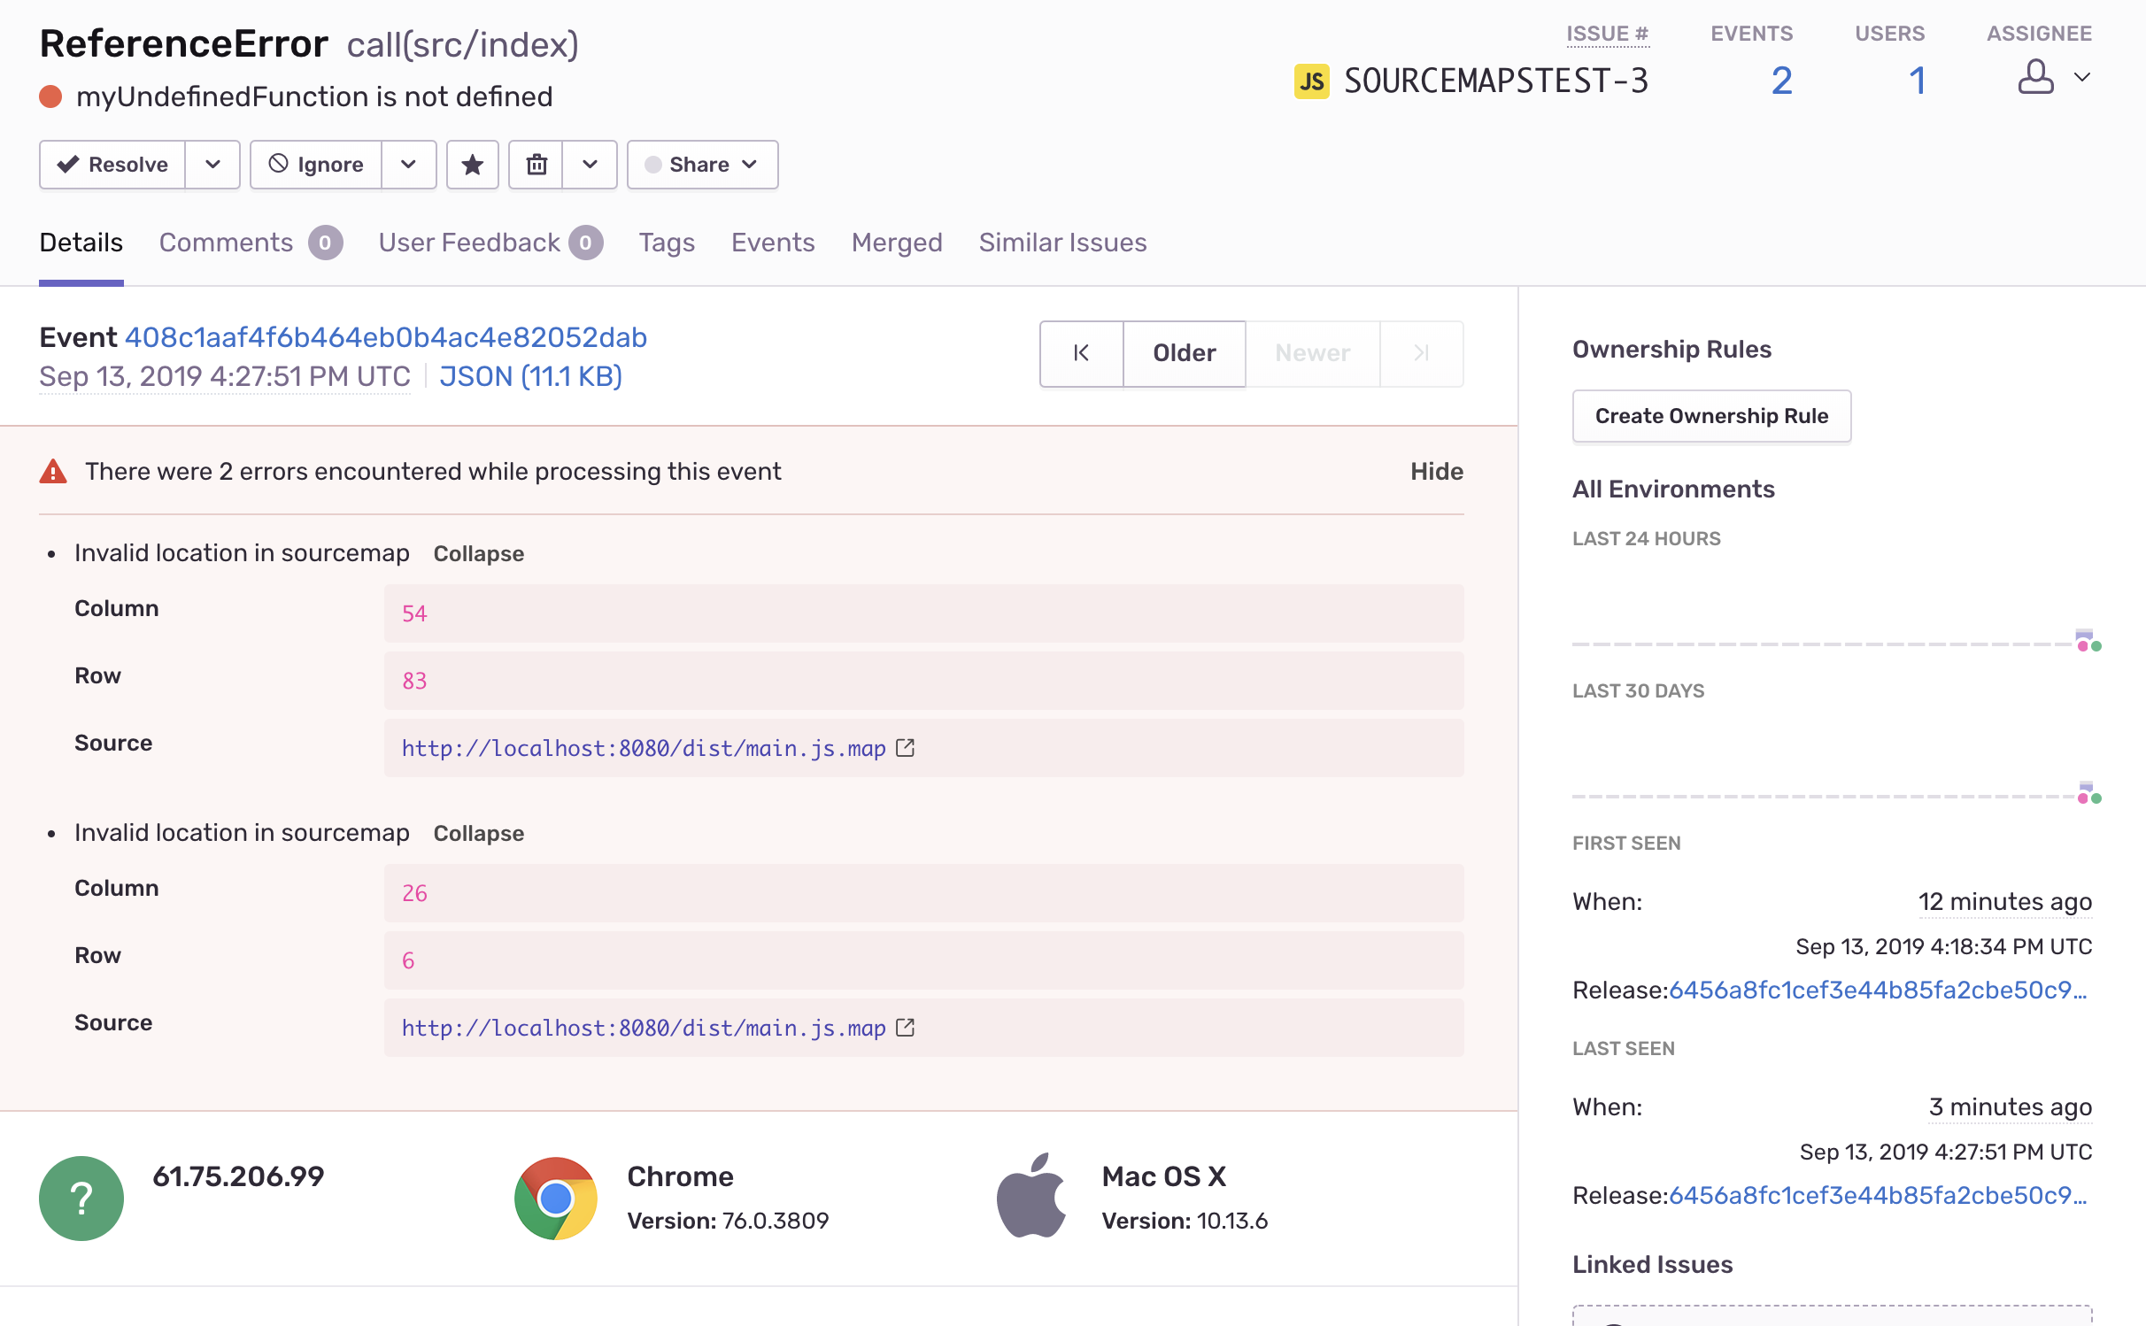The width and height of the screenshot is (2146, 1326).
Task: Switch to the Details tab
Action: pyautogui.click(x=81, y=243)
